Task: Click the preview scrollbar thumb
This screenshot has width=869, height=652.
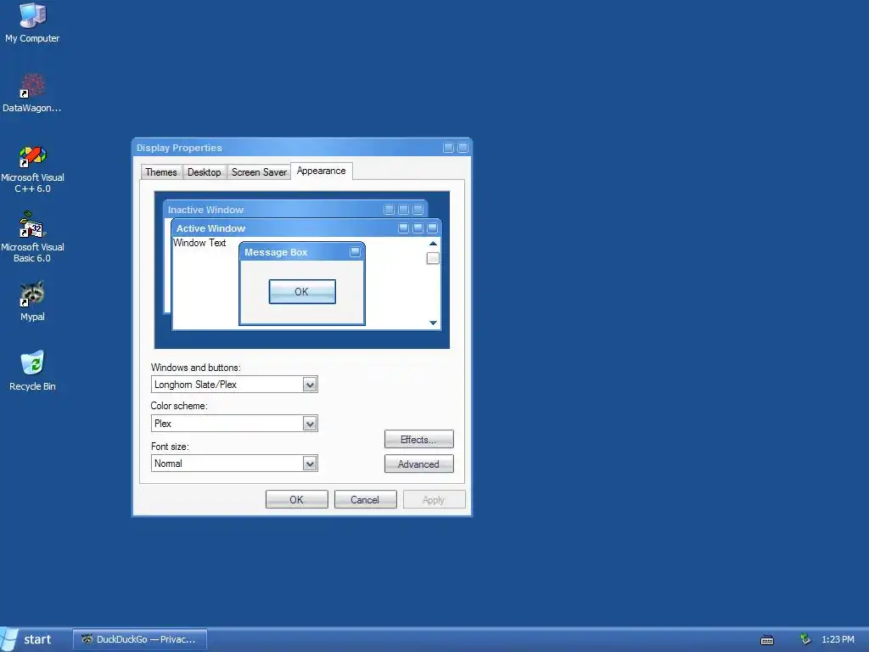Action: pyautogui.click(x=433, y=258)
